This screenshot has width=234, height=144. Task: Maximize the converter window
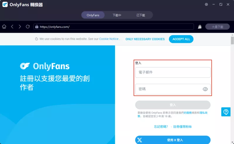(x=221, y=4)
